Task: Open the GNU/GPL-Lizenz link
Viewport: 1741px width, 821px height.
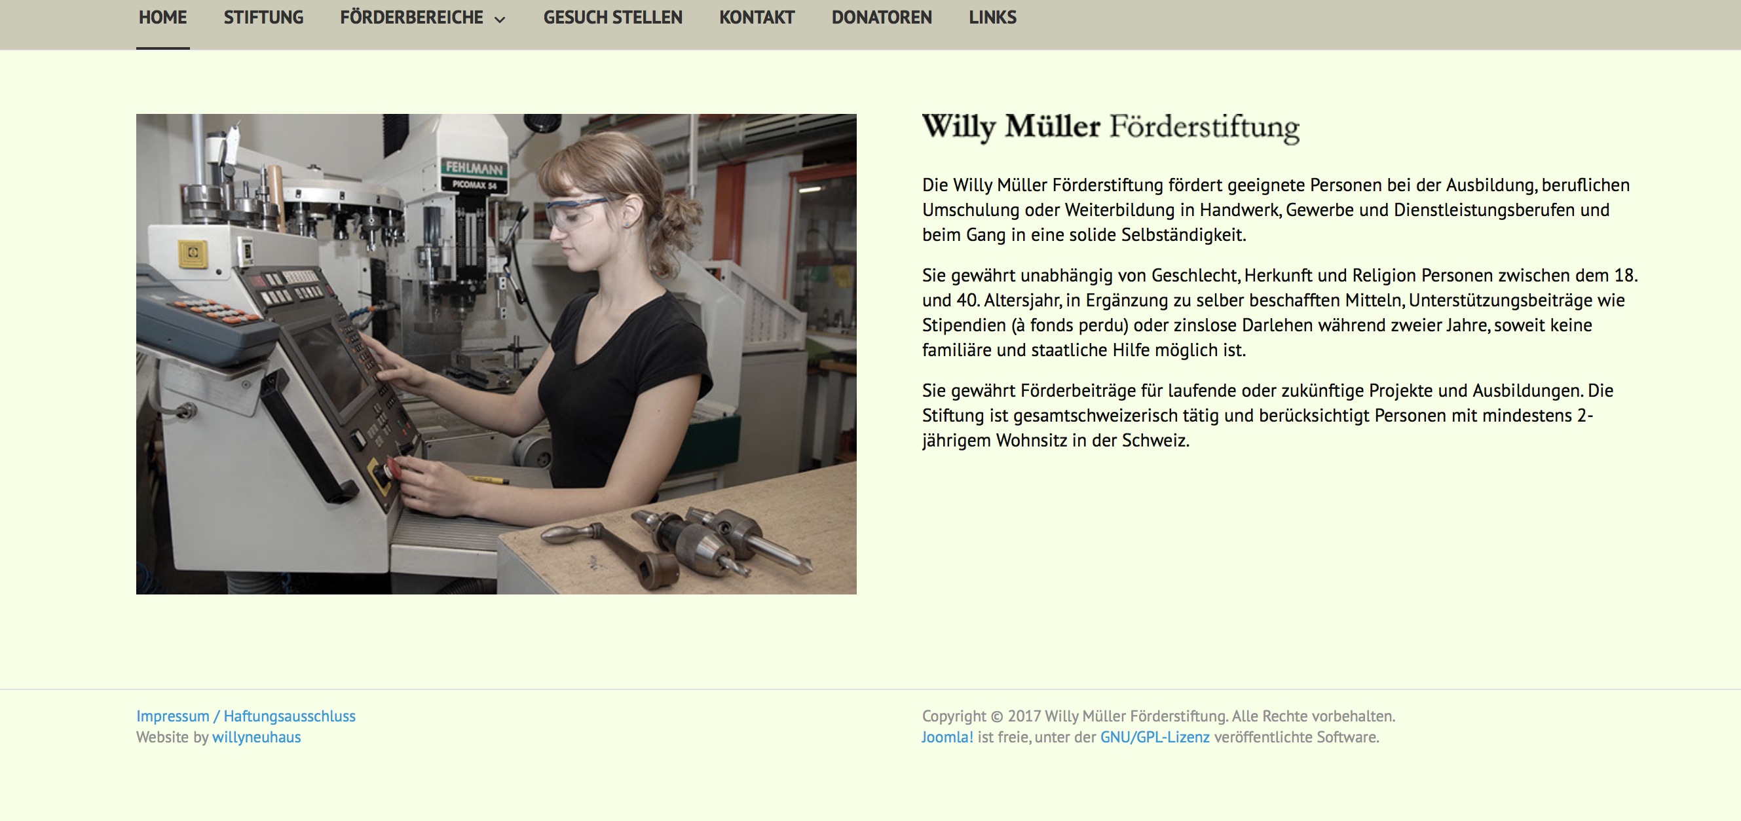Action: (x=1154, y=737)
